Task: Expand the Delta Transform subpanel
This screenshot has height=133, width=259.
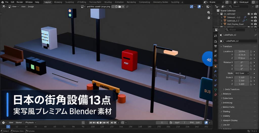Action: coord(224,89)
